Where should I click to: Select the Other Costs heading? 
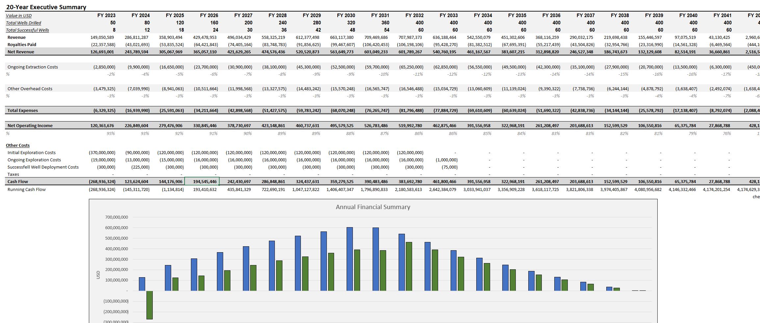pos(18,145)
